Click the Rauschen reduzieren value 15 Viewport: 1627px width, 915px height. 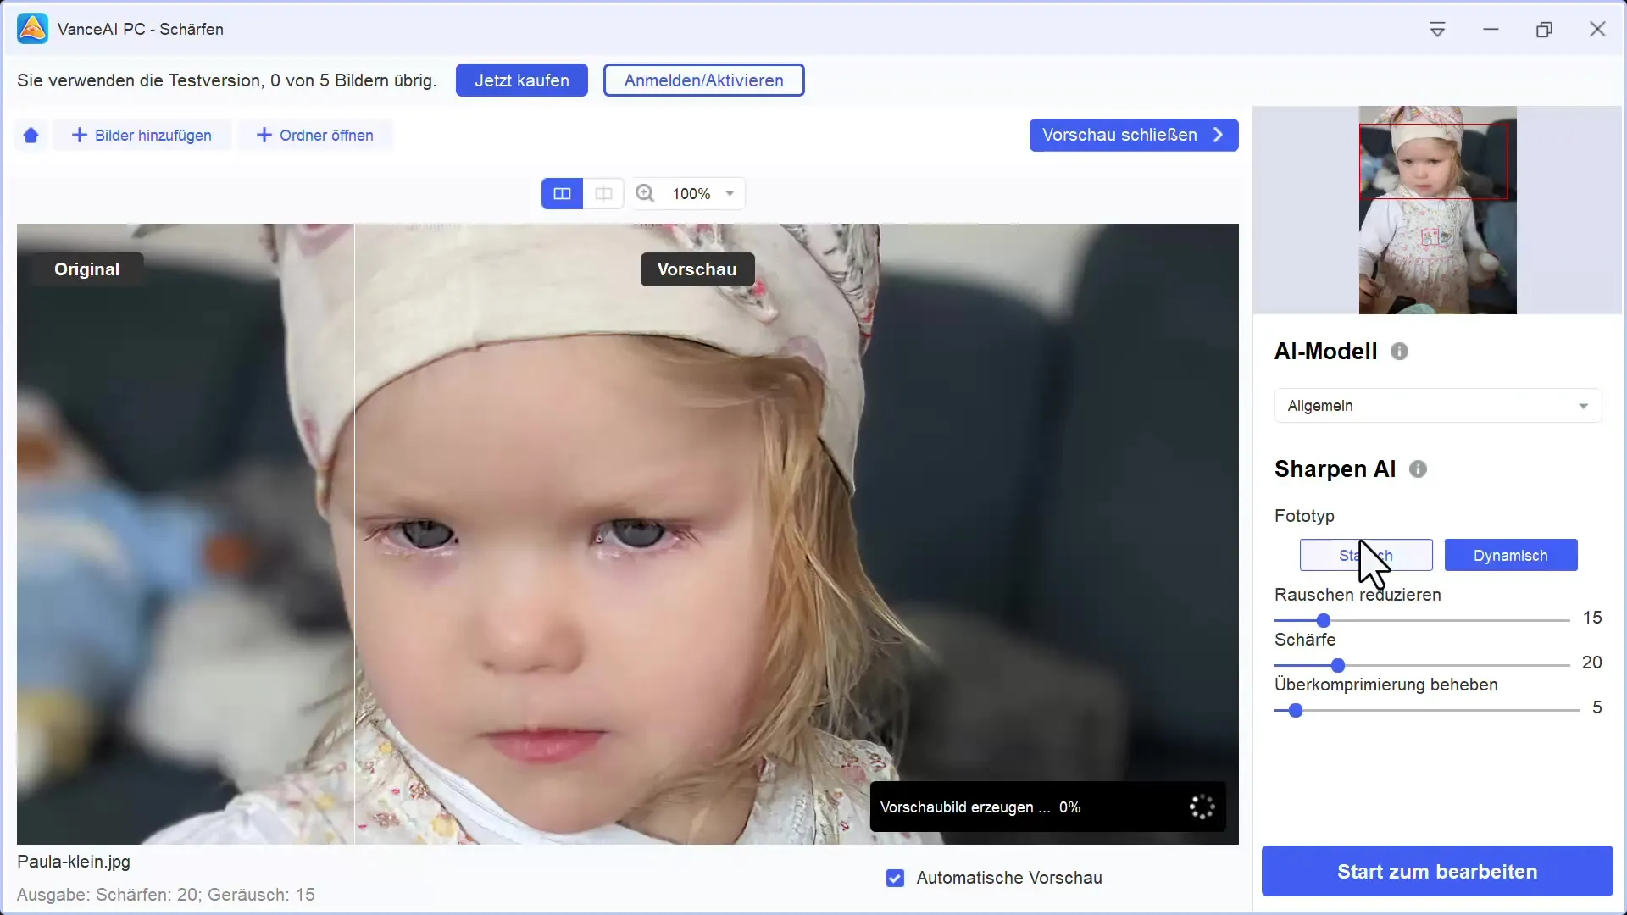click(x=1592, y=618)
